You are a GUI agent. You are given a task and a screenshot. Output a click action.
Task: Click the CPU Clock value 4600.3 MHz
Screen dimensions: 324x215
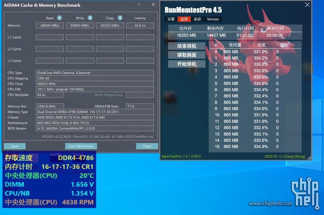coord(95,84)
